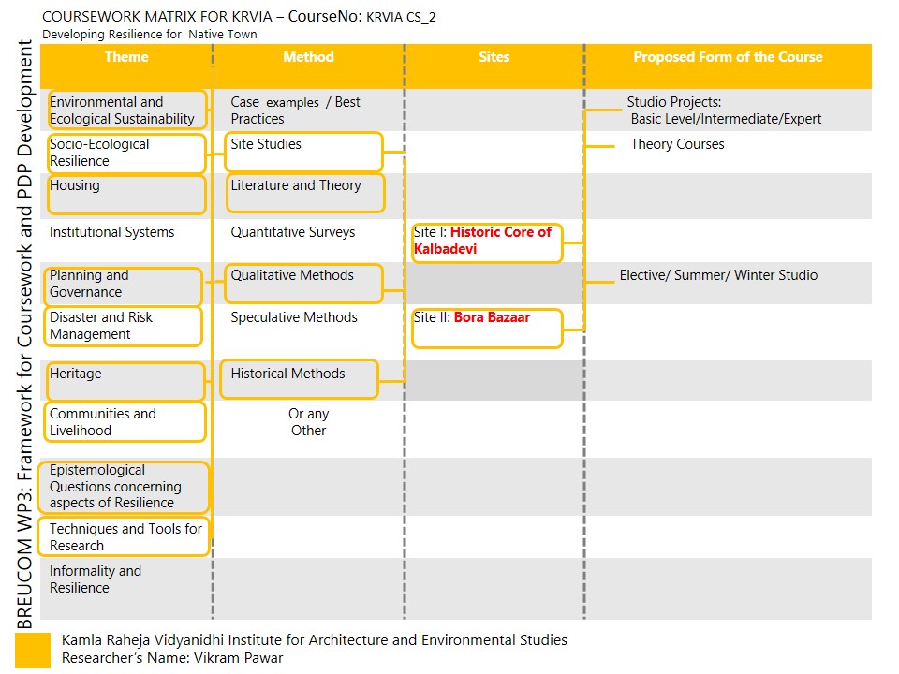Click the Techniques and Tools for Research box

(x=125, y=536)
